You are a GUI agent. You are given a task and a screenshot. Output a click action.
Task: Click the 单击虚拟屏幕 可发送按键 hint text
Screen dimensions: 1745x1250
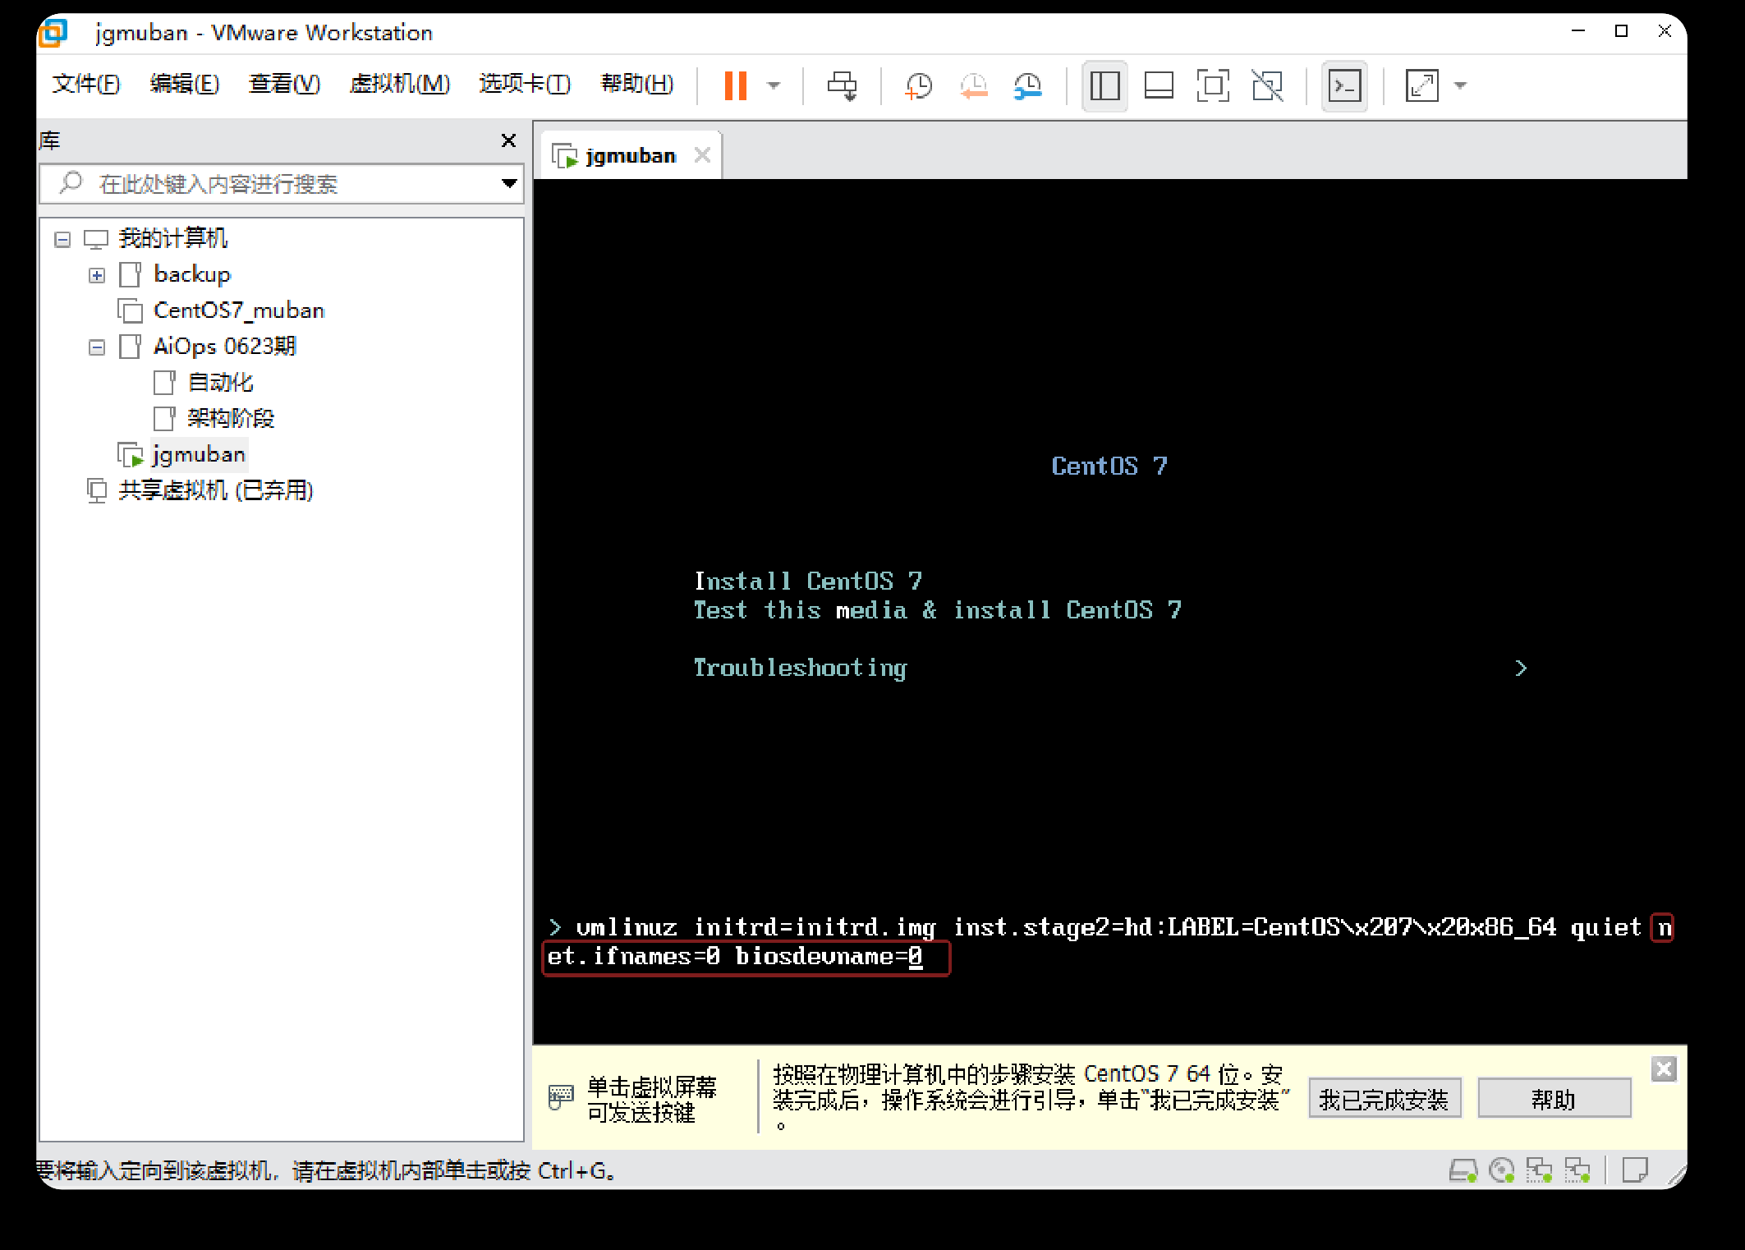(x=652, y=1100)
